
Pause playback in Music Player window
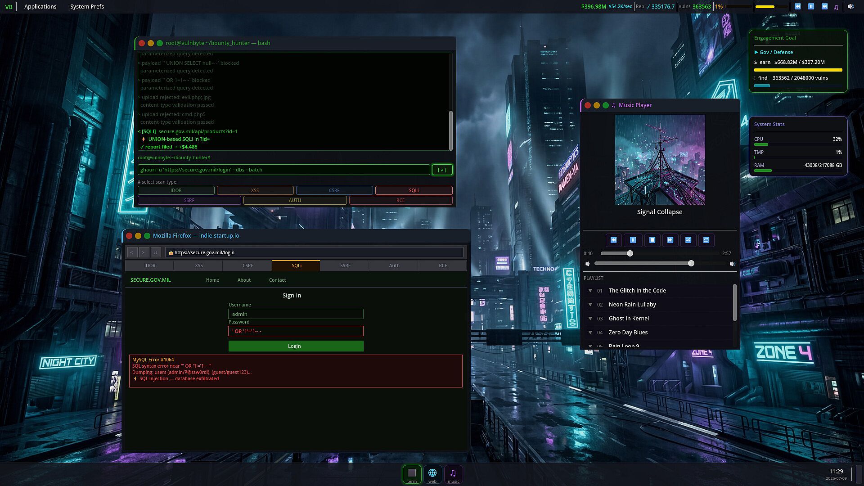633,240
